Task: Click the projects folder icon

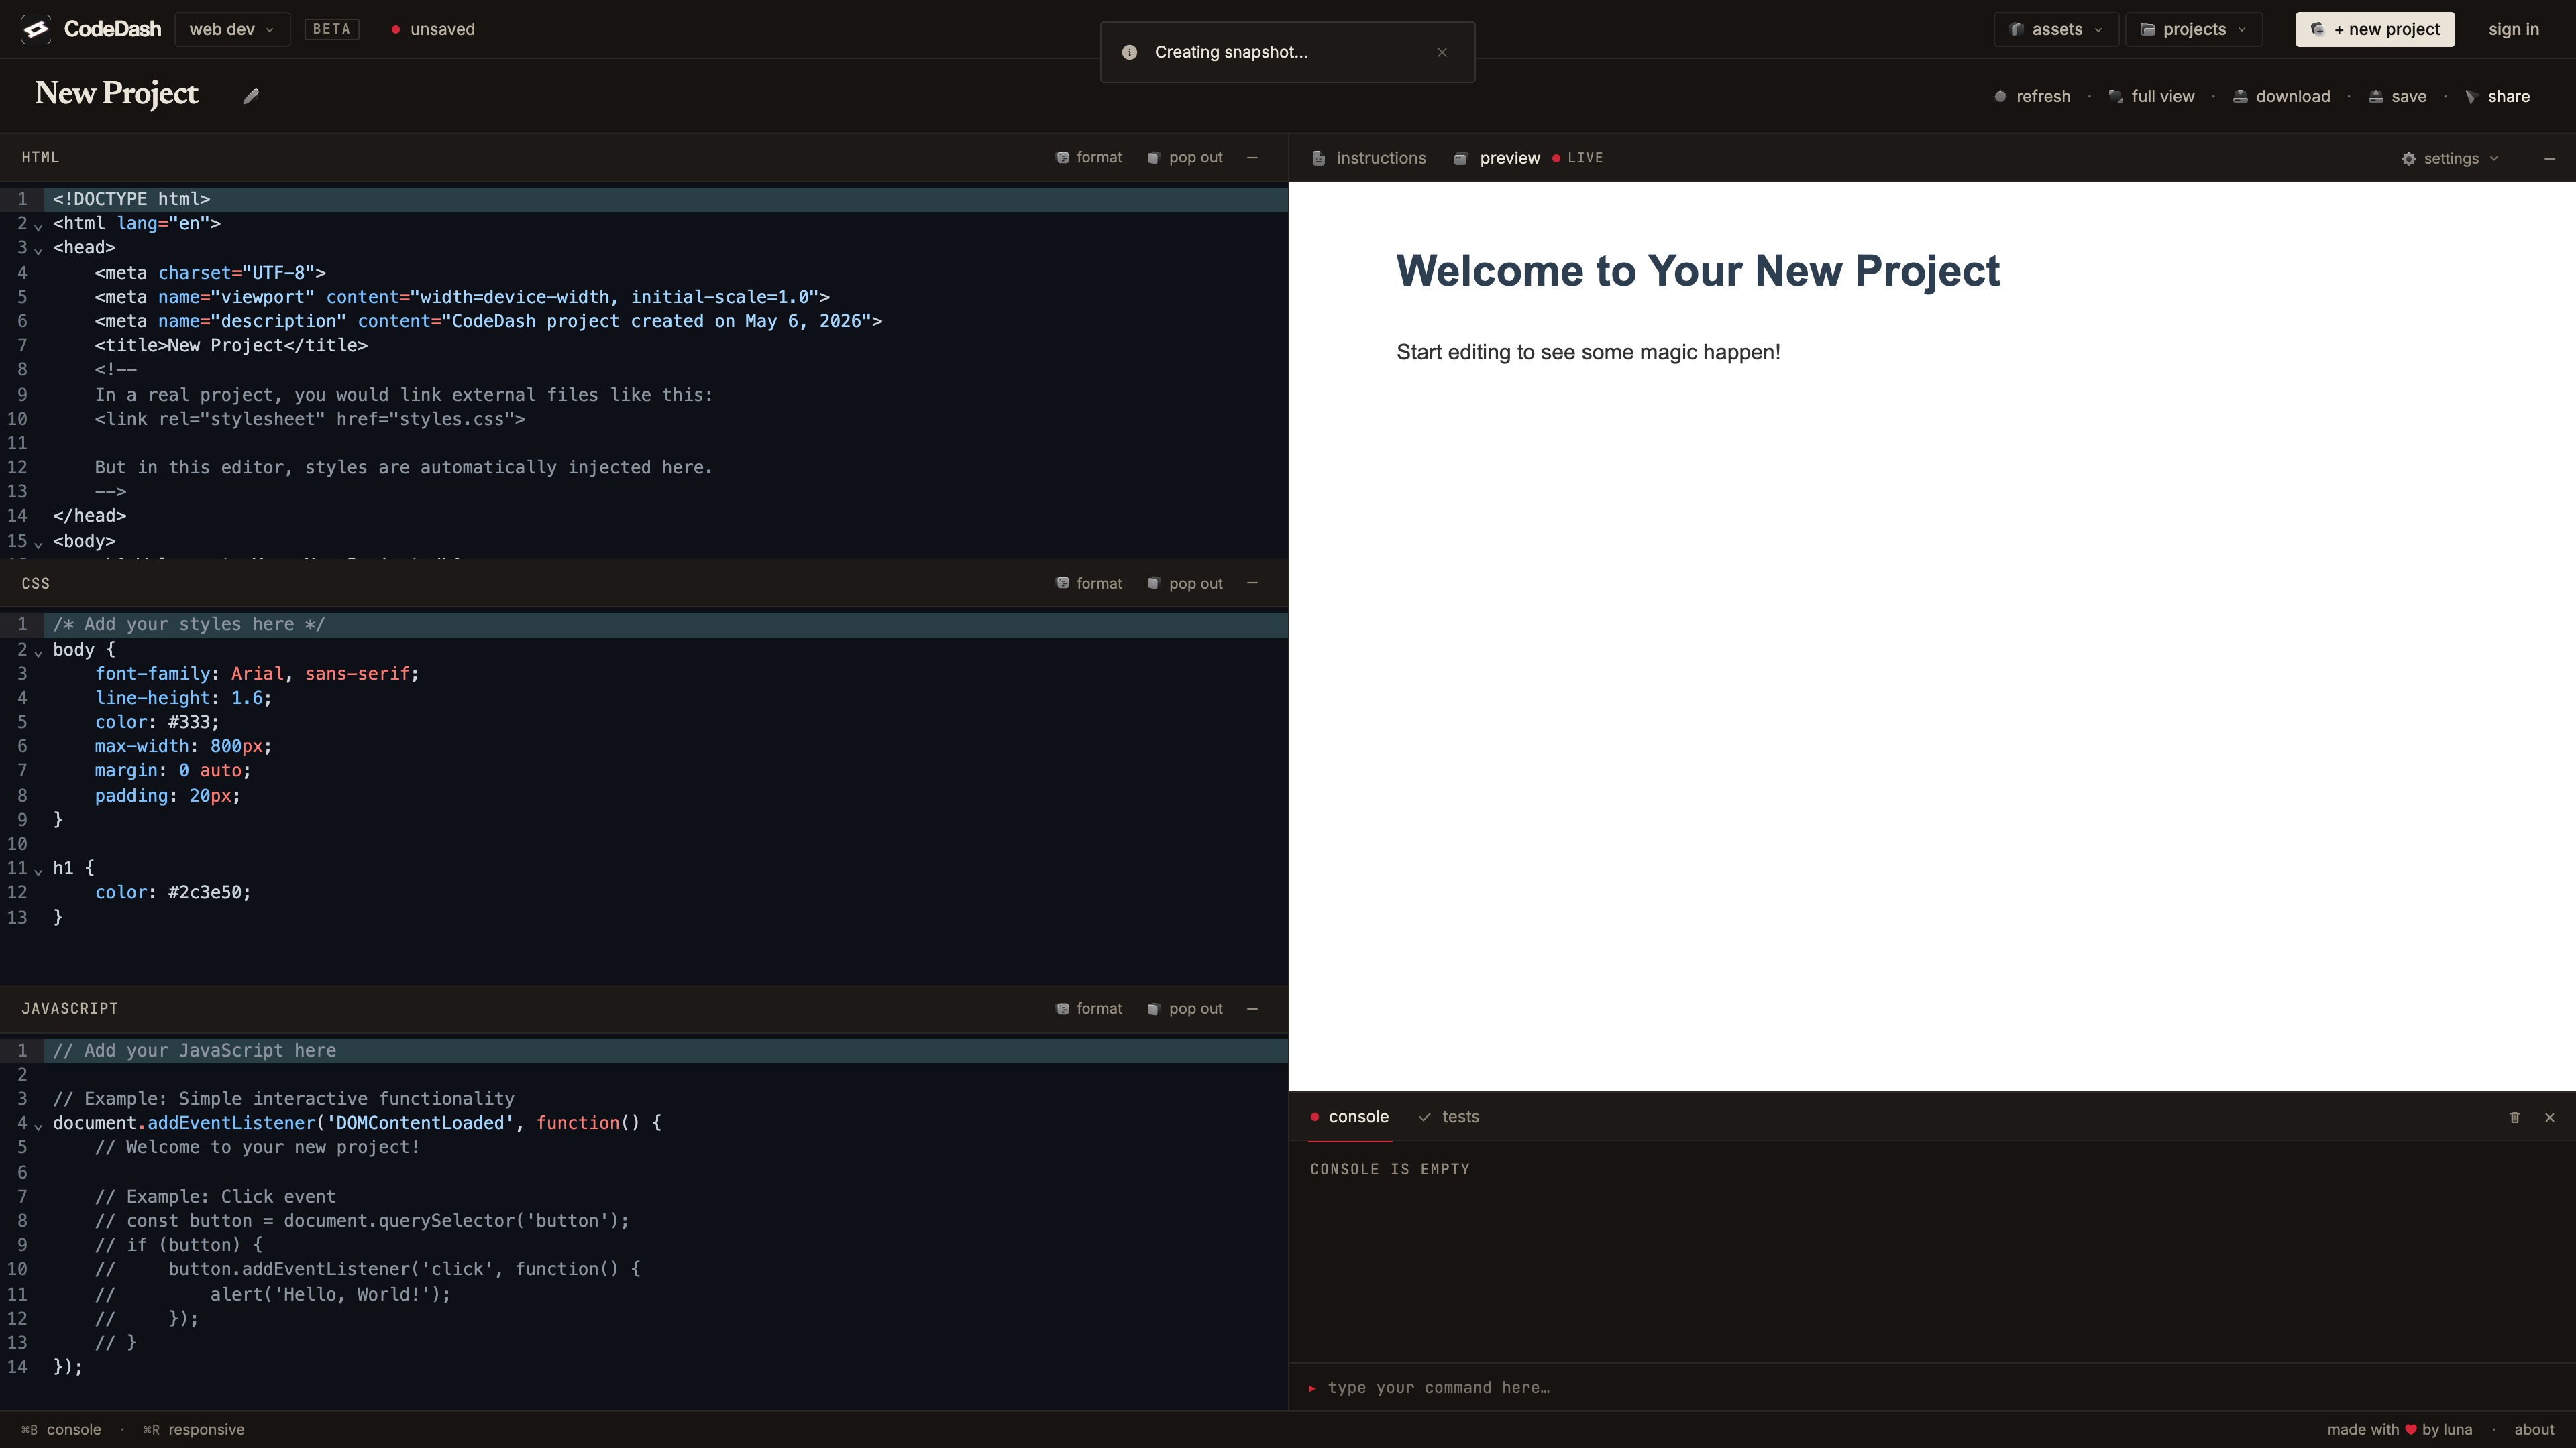Action: click(x=2147, y=29)
